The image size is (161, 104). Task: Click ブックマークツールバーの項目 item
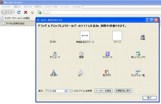tap(15, 18)
